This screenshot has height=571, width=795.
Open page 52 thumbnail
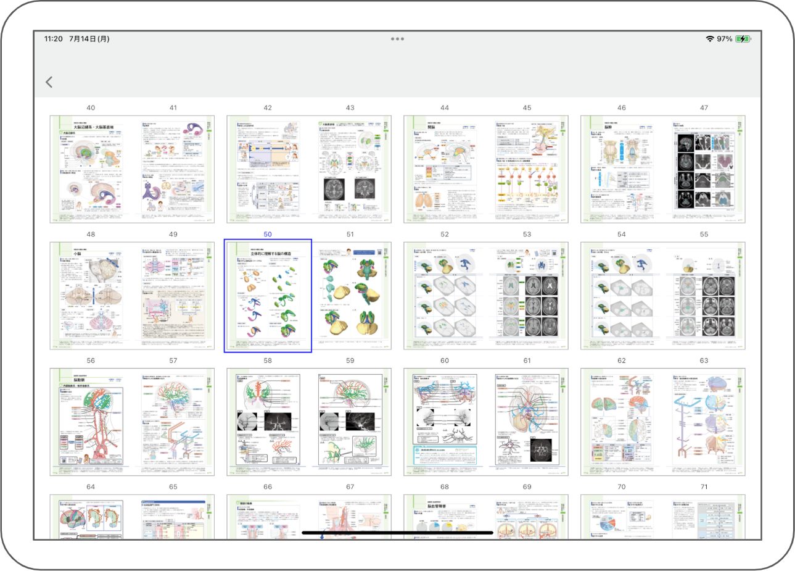(445, 296)
